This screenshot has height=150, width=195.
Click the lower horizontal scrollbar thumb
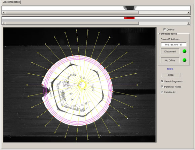[72, 23]
